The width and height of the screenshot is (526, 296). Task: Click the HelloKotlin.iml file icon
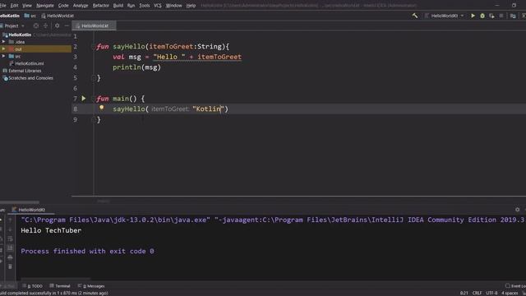click(12, 63)
